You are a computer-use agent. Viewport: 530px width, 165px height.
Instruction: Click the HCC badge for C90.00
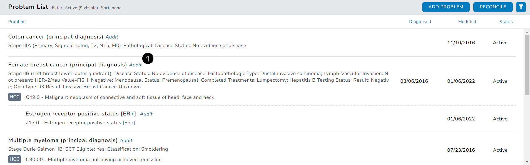click(x=14, y=159)
